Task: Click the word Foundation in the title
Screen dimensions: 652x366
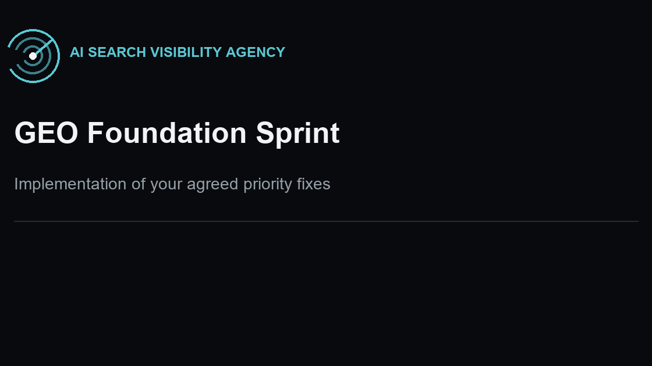Action: pyautogui.click(x=166, y=133)
